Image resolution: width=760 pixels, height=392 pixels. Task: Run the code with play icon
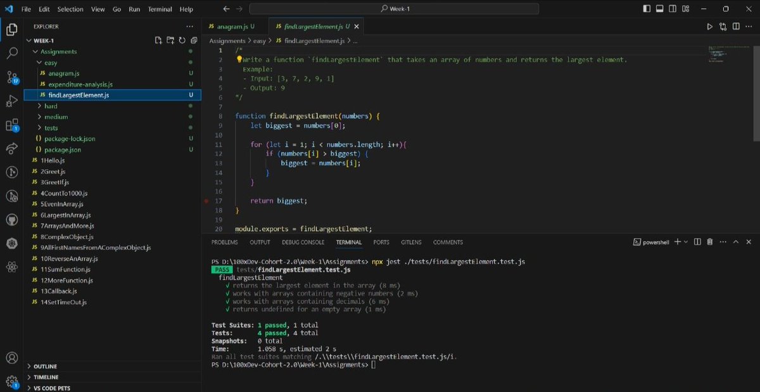click(x=709, y=27)
